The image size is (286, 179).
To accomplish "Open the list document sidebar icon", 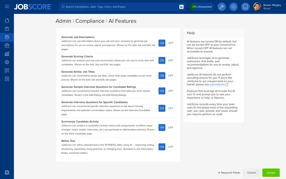I will (x=7, y=79).
